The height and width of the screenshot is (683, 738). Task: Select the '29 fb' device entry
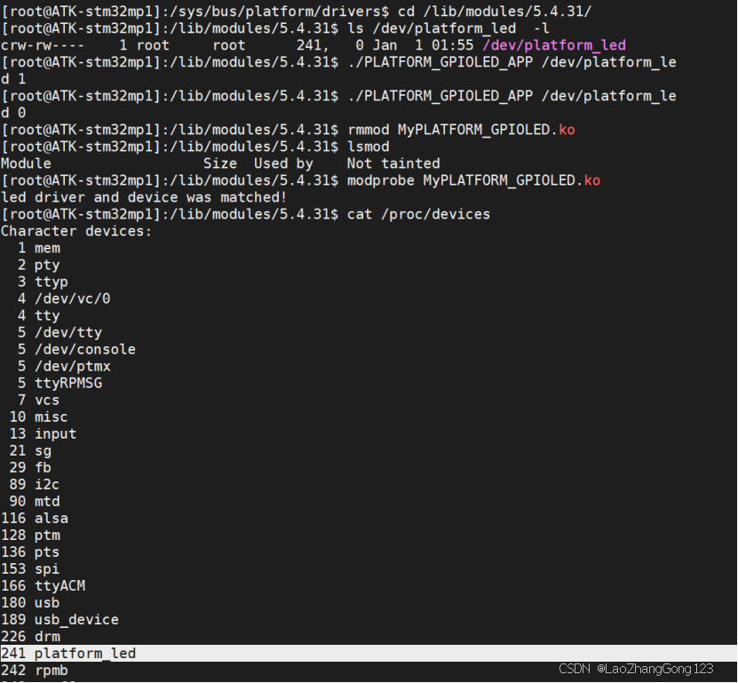tap(30, 467)
